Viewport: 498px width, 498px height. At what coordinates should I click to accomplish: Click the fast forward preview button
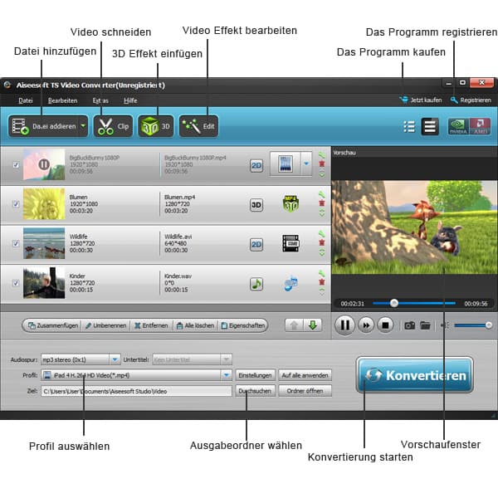click(366, 325)
